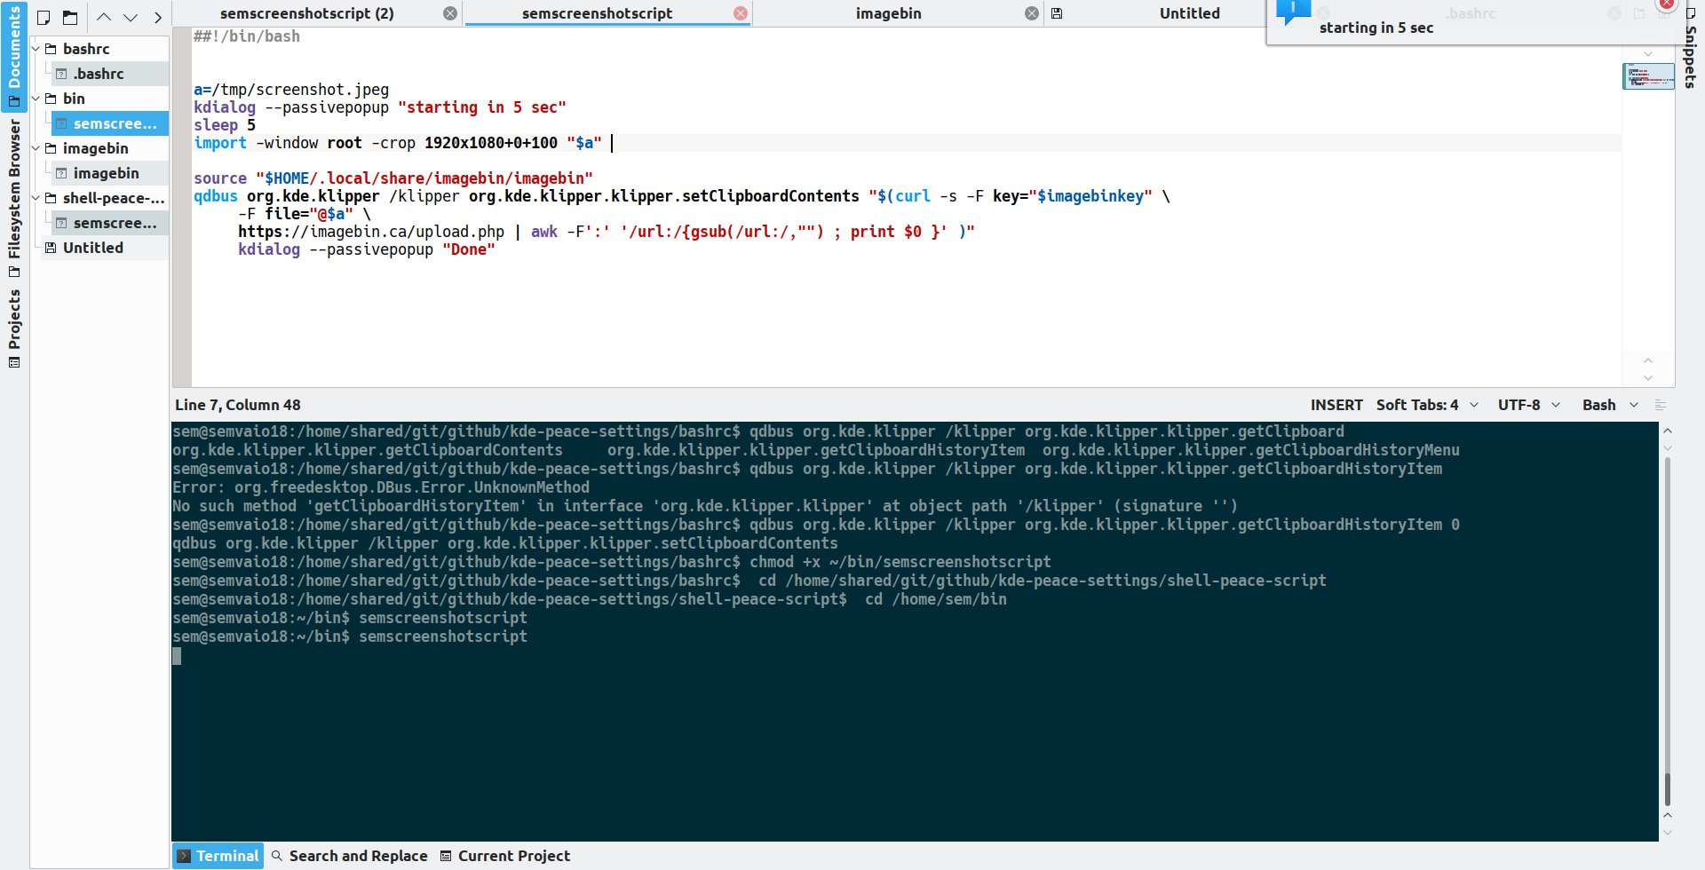This screenshot has height=870, width=1705.
Task: Collapse the imagebin folder node
Action: click(36, 148)
